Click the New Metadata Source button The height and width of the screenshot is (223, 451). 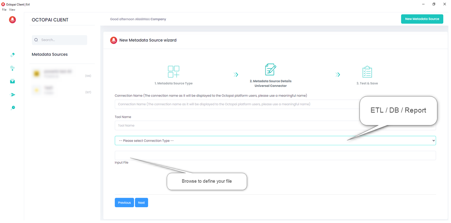(x=422, y=19)
